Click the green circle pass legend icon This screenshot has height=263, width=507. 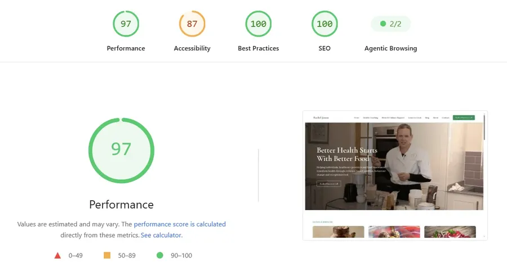[160, 255]
